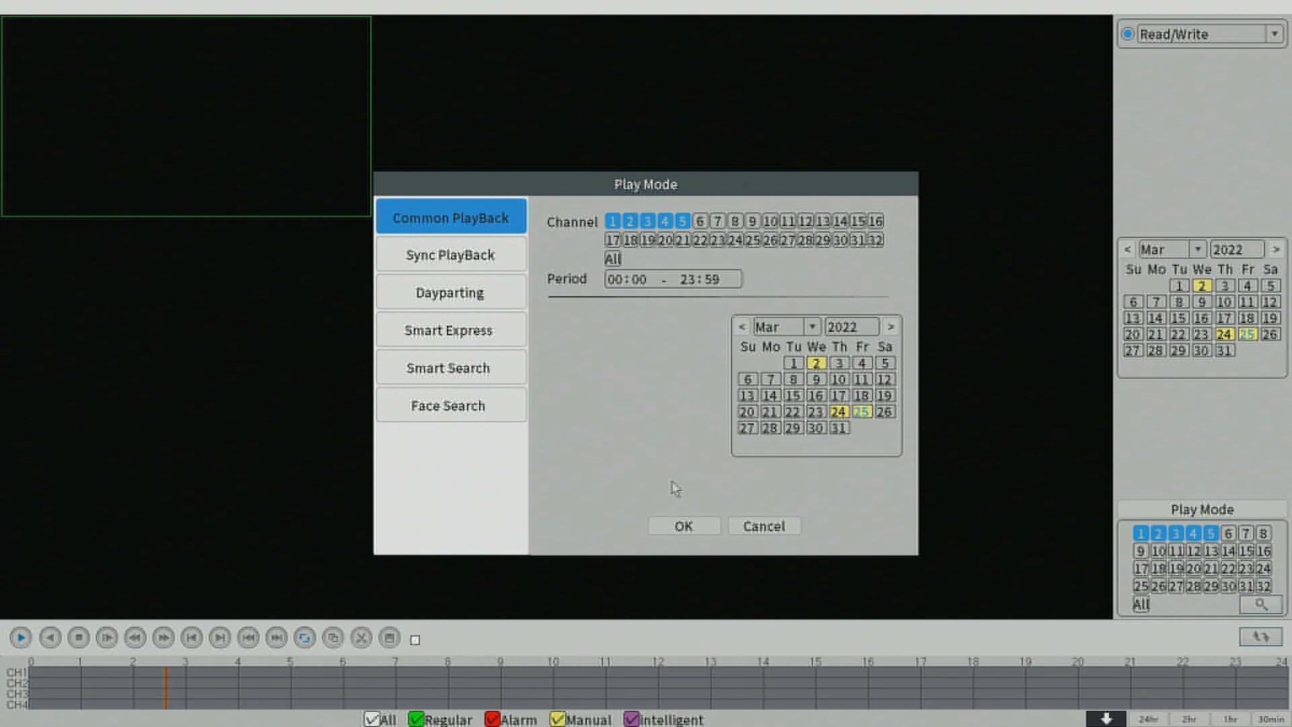The height and width of the screenshot is (727, 1292).
Task: Open the Mar month dropdown in sidebar
Action: (x=1198, y=249)
